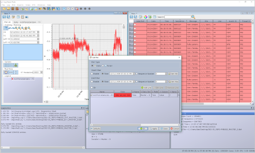Open the Windows menu

[x=41, y=5]
